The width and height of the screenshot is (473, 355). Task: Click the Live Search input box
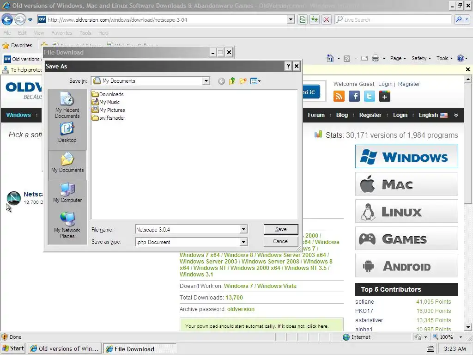pyautogui.click(x=393, y=19)
